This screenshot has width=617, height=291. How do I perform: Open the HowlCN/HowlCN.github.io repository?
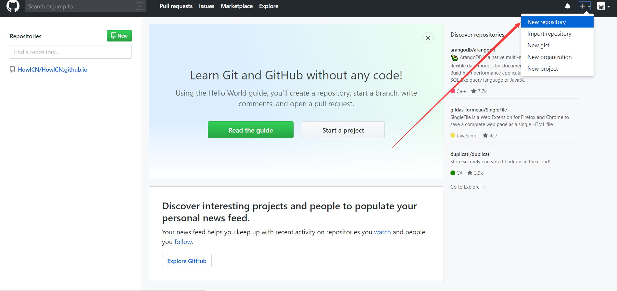click(53, 70)
